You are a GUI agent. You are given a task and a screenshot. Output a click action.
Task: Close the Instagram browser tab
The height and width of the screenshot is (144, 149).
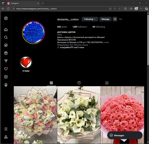(x=38, y=3)
